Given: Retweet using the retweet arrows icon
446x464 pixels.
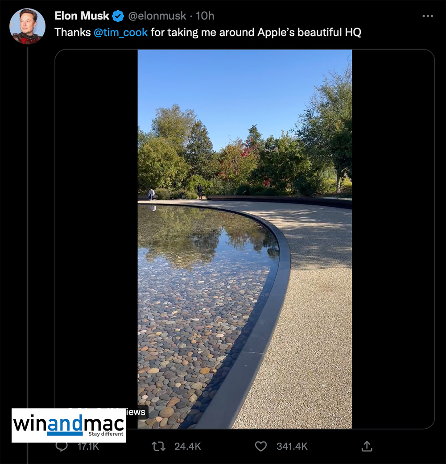Looking at the screenshot, I should 159,446.
